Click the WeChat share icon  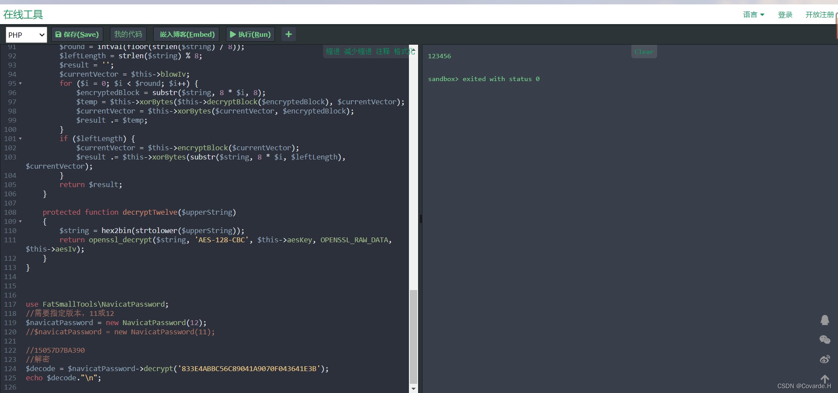point(825,340)
